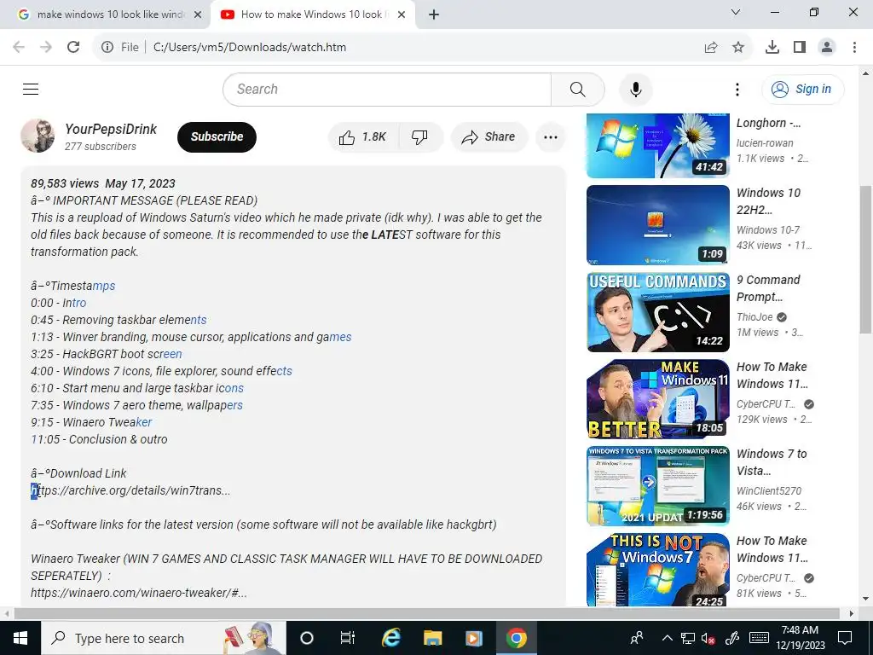Viewport: 873px width, 655px height.
Task: Open Chrome profile avatar
Action: (827, 48)
